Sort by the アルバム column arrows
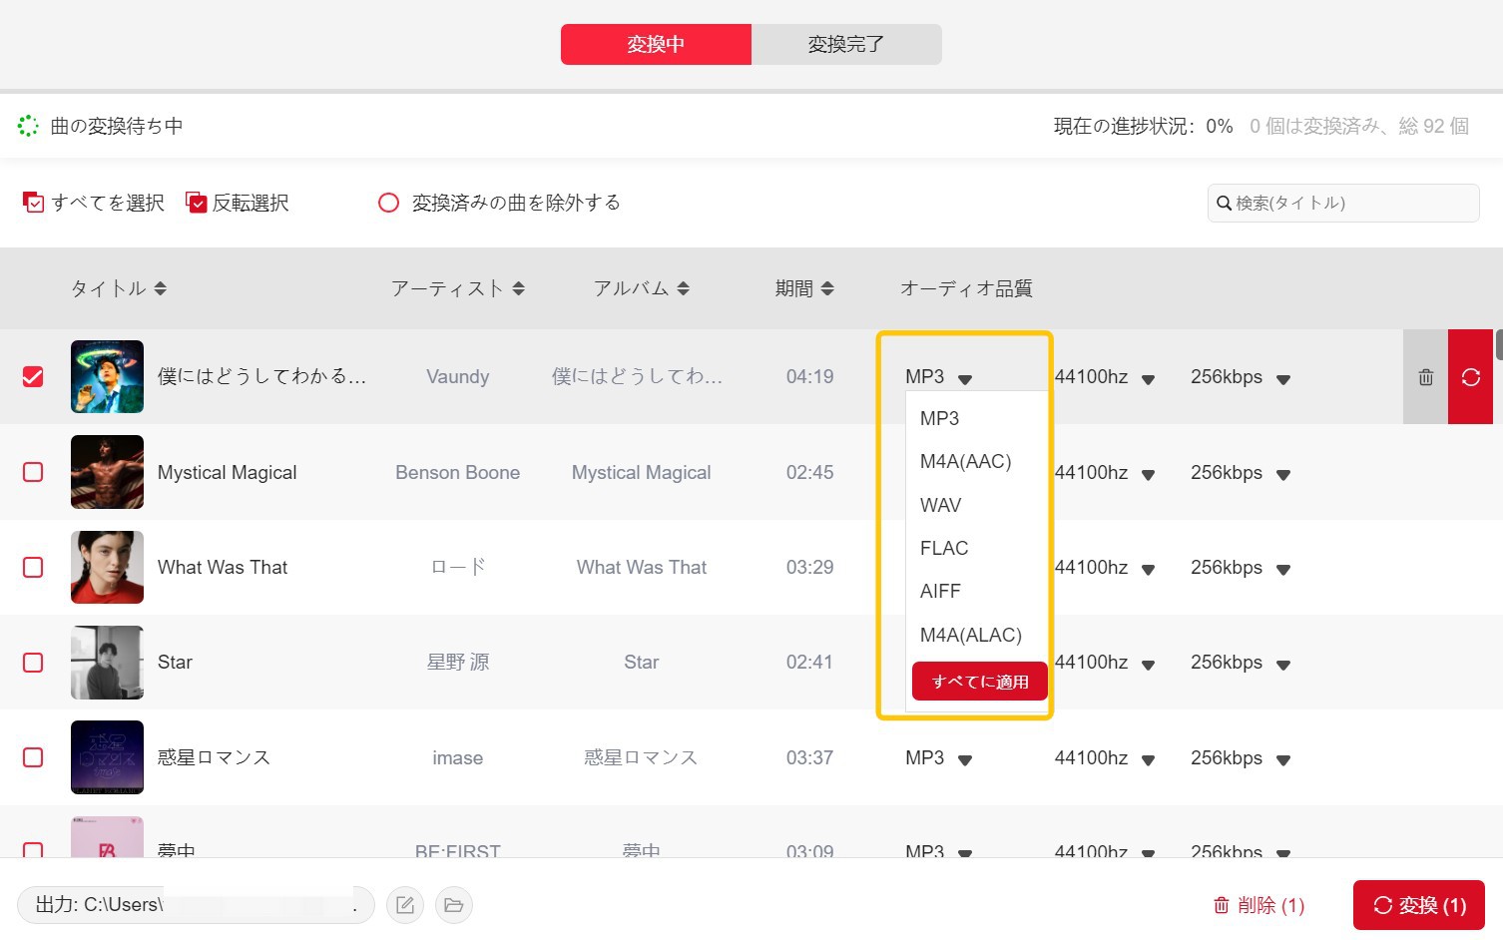 point(683,288)
